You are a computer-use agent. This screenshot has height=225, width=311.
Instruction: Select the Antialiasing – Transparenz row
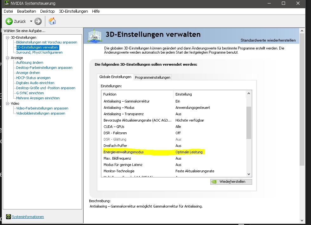tap(174, 114)
